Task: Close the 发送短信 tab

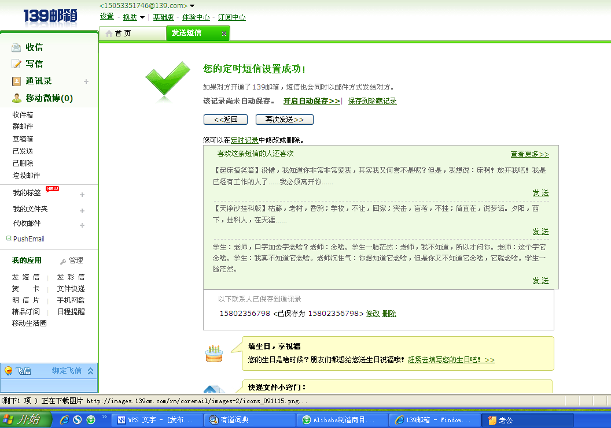Action: click(x=224, y=34)
